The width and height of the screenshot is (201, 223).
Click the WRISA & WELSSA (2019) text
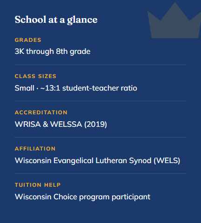tap(61, 125)
